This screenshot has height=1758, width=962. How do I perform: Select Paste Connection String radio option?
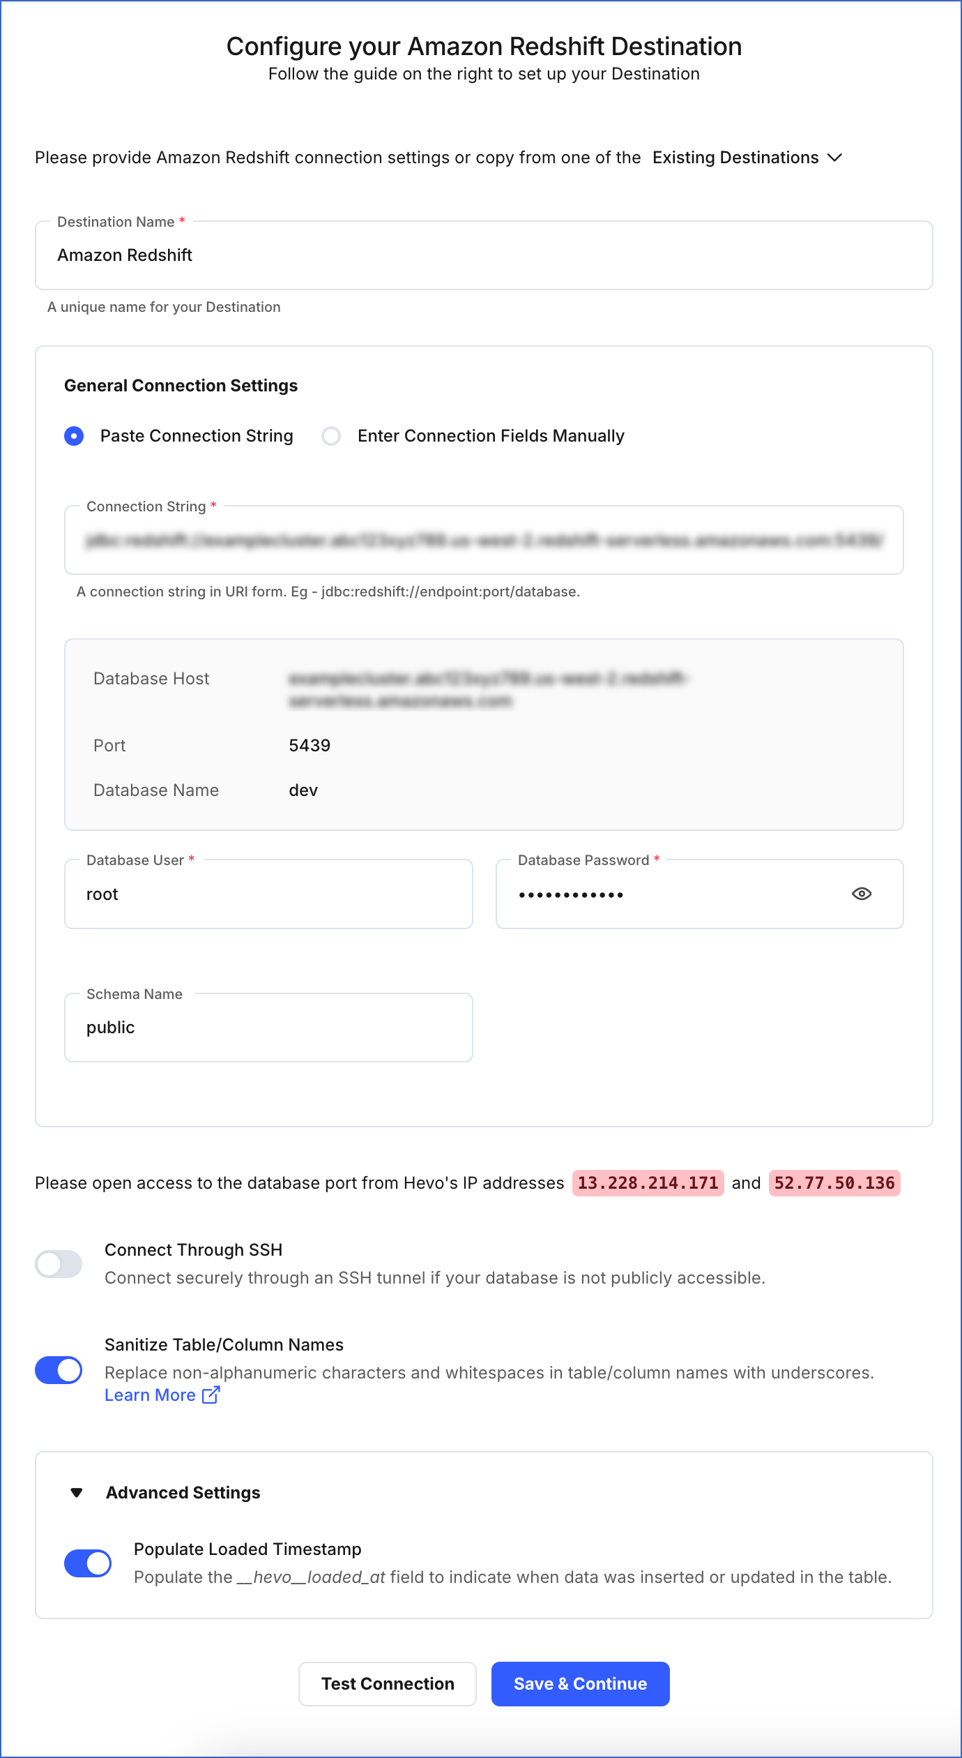coord(74,436)
